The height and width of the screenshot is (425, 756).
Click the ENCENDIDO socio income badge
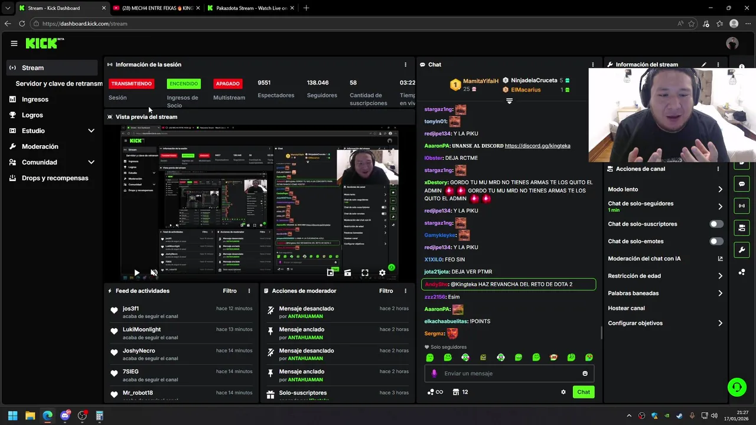point(184,84)
